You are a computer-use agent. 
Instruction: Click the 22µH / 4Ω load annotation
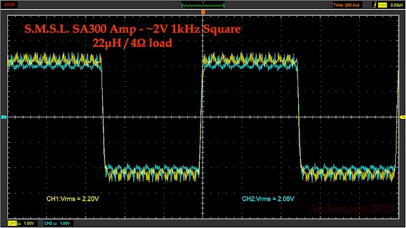[x=133, y=43]
